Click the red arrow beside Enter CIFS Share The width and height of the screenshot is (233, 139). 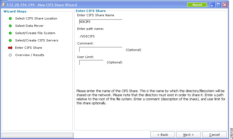(x=10, y=48)
